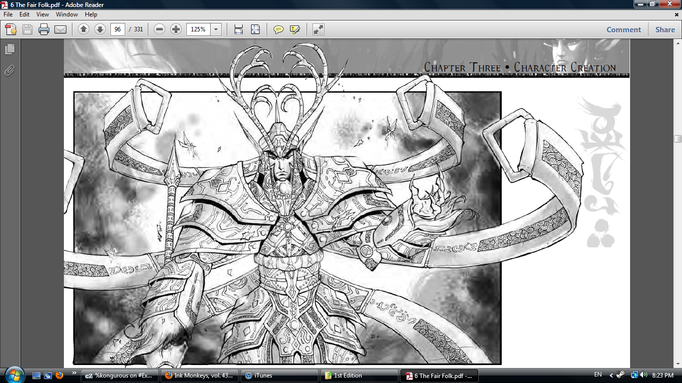The image size is (682, 383).
Task: Show the attachments paperclip panel
Action: [9, 70]
